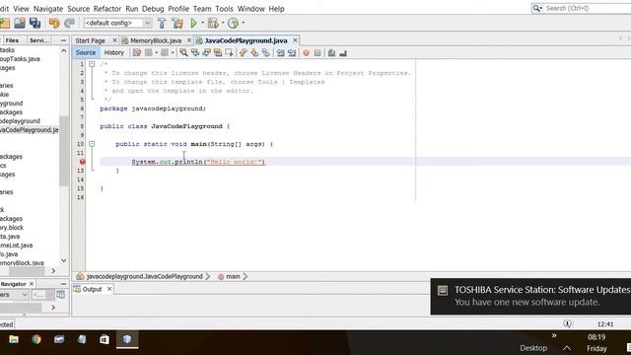
Task: Go to the previous bookmark icon
Action: tap(244, 52)
